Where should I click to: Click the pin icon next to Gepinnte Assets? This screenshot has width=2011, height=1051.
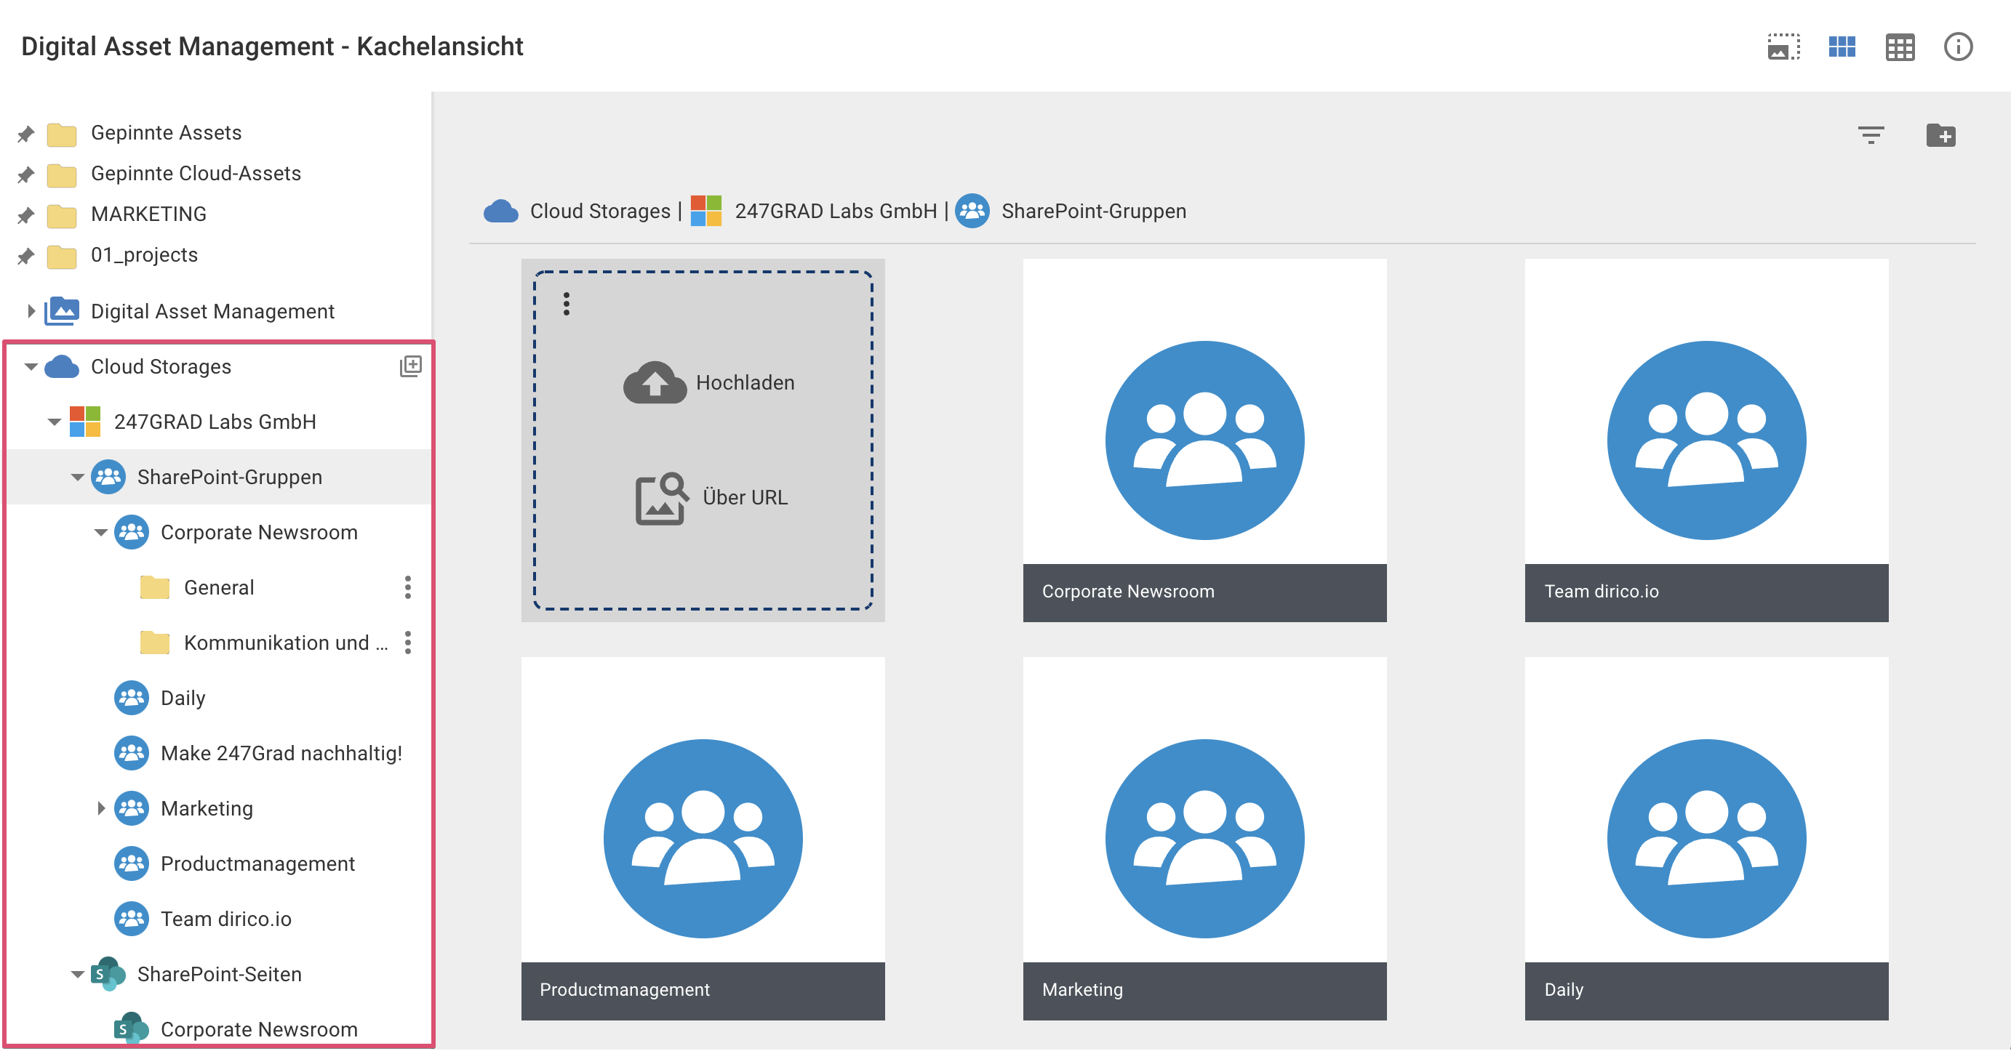25,134
